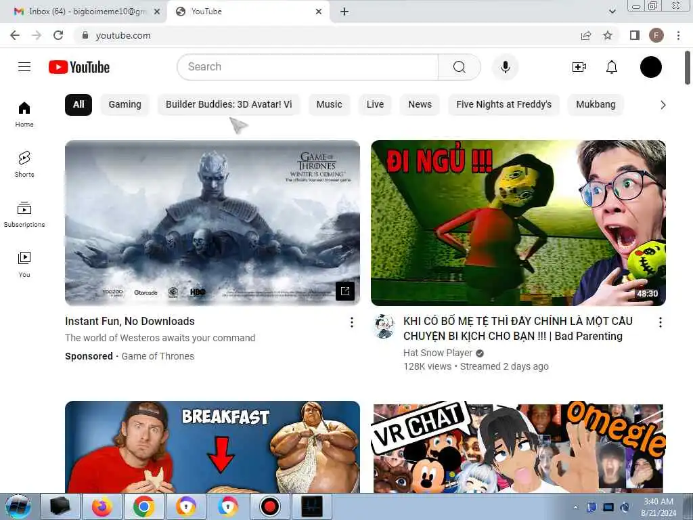
Task: Select the Live category chip
Action: tap(375, 105)
